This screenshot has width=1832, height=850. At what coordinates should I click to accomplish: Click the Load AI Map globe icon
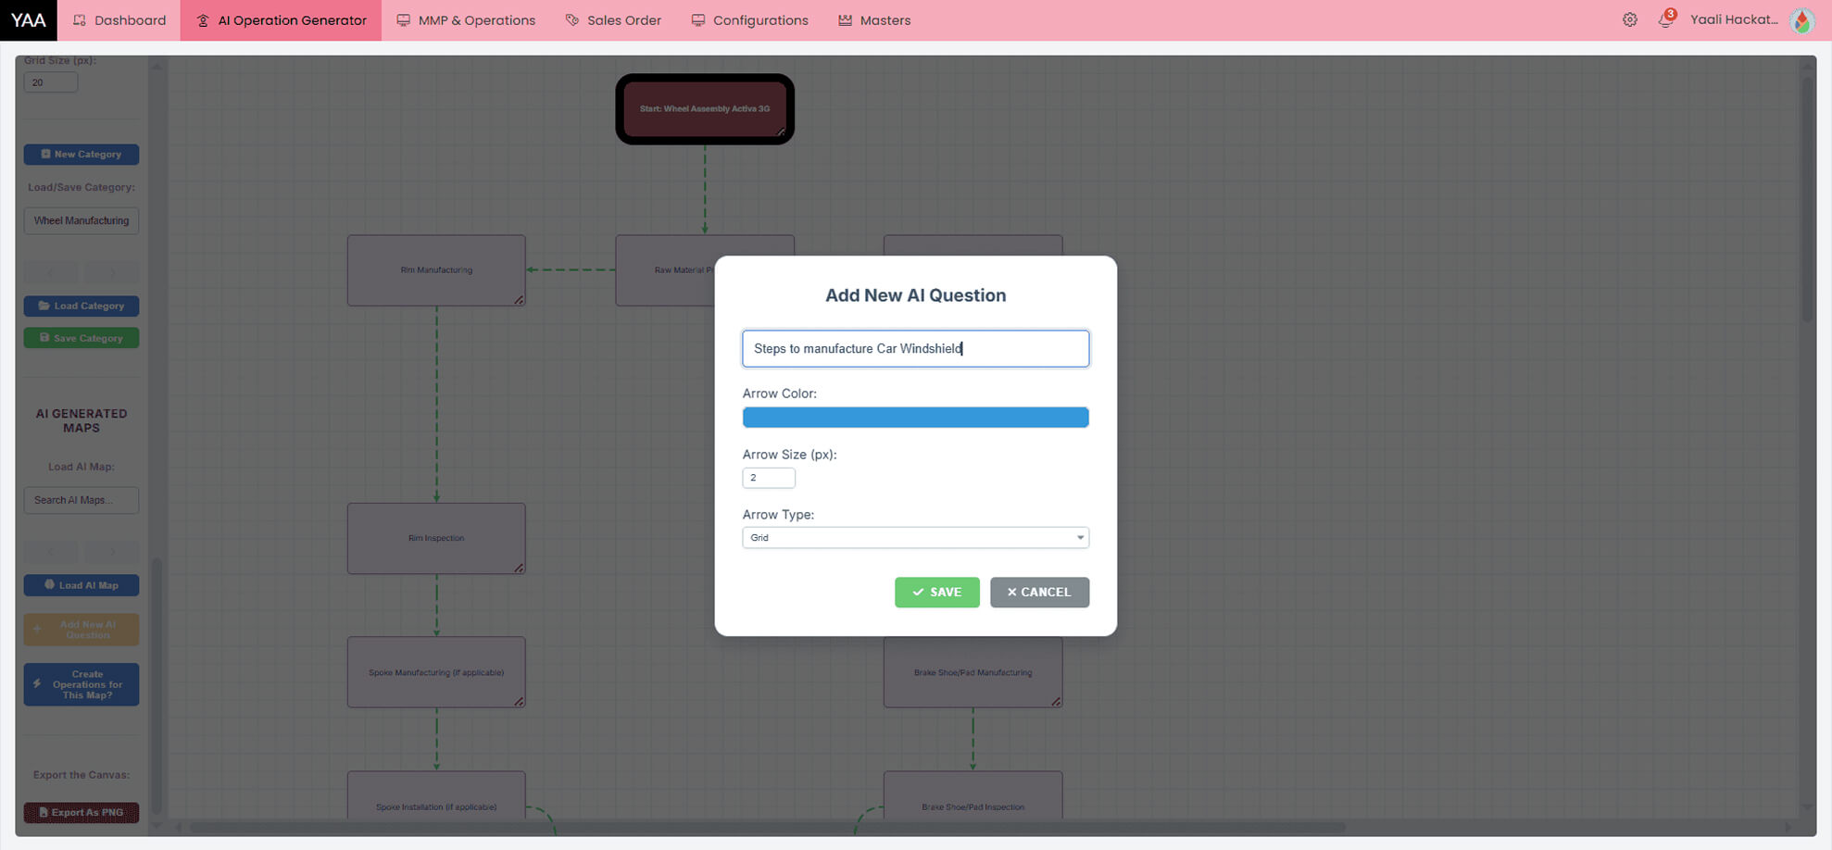coord(49,585)
